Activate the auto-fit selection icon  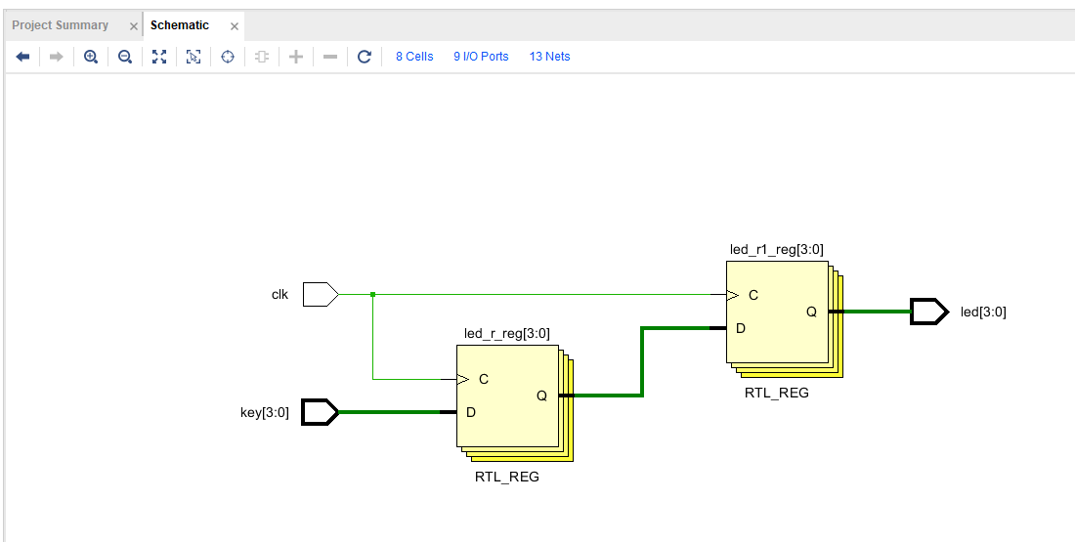click(x=193, y=57)
